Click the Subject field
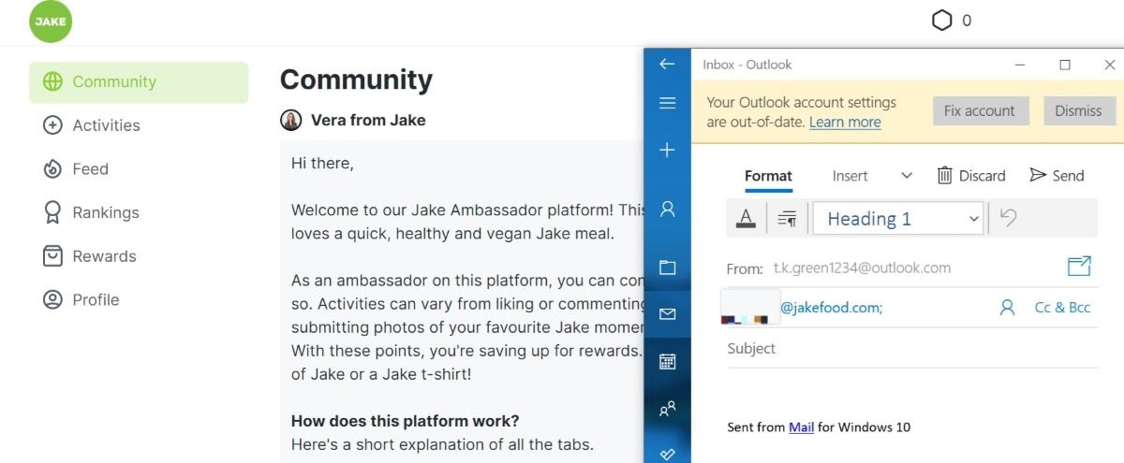The height and width of the screenshot is (463, 1124). (912, 348)
